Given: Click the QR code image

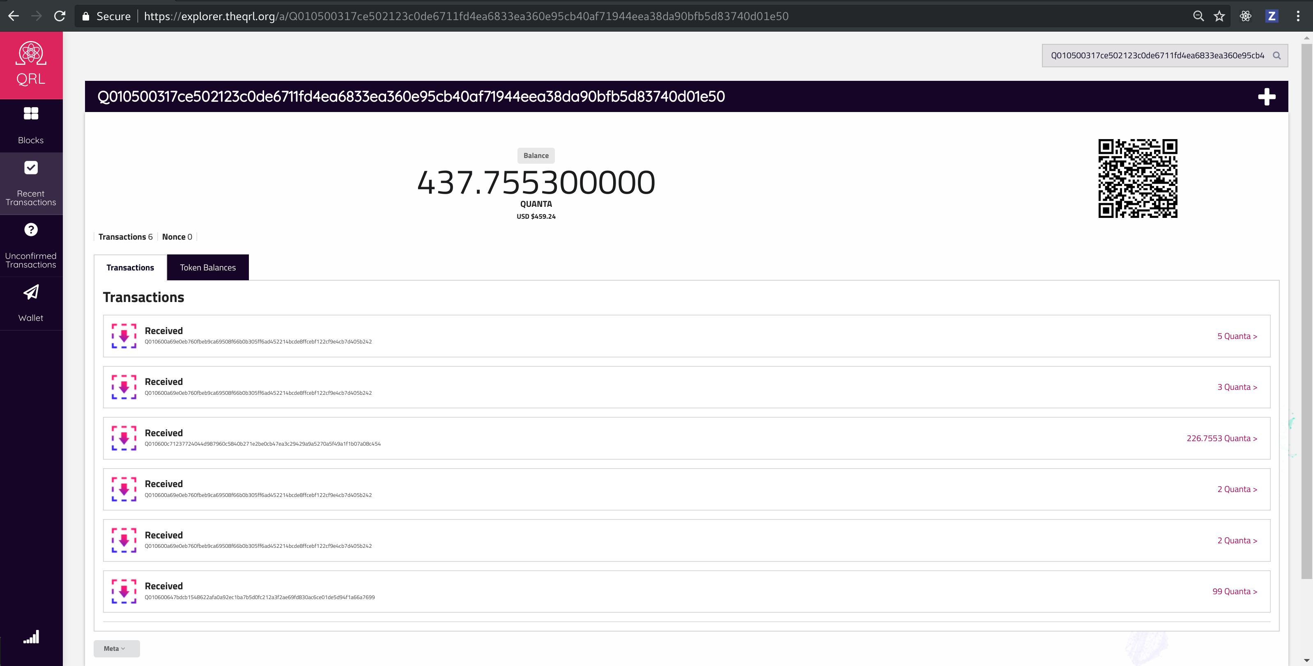Looking at the screenshot, I should pos(1137,178).
